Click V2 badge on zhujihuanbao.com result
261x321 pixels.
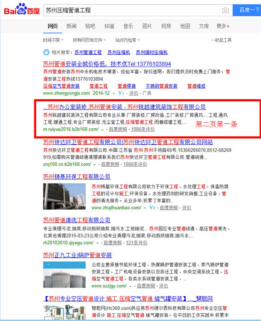coord(152,207)
